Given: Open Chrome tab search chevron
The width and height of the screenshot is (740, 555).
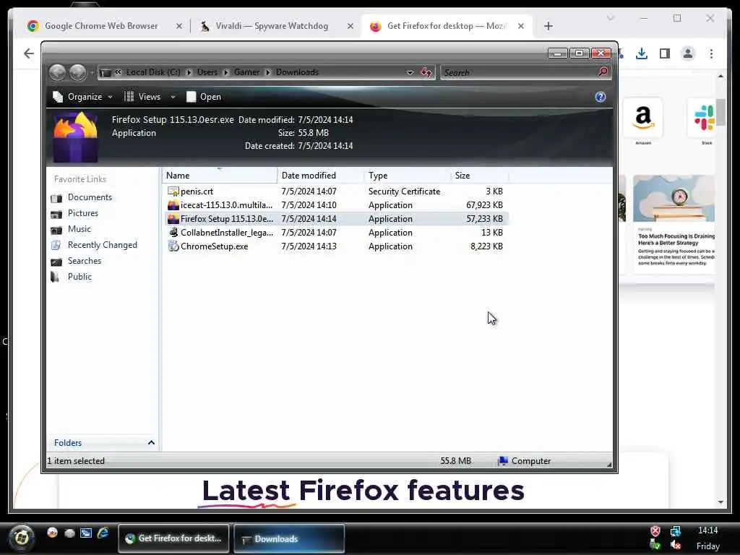Looking at the screenshot, I should (x=610, y=18).
